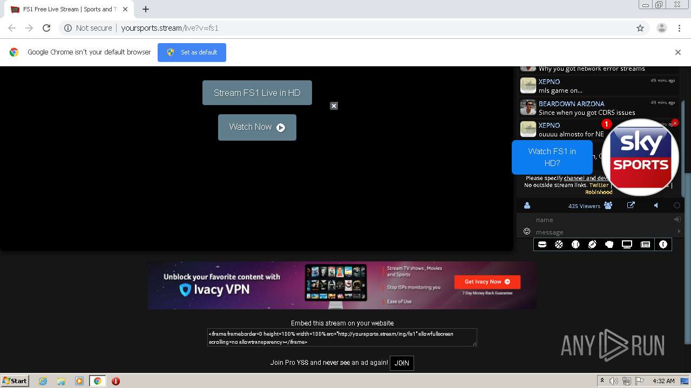The image size is (691, 388).
Task: Bookmark this page with the star
Action: tap(640, 28)
